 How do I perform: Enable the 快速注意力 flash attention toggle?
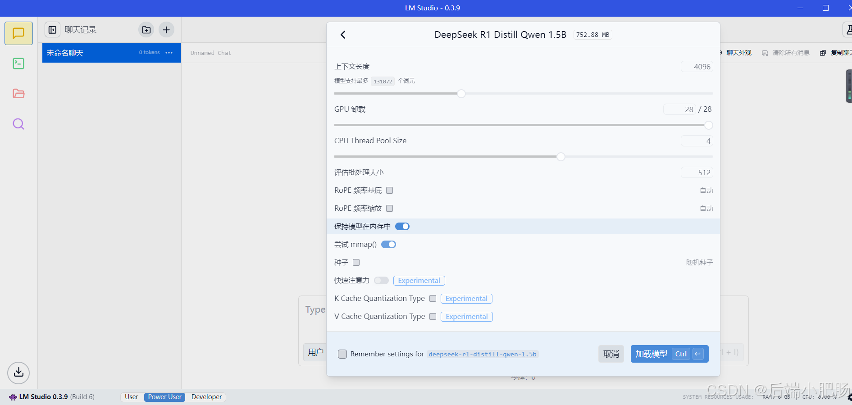(381, 281)
